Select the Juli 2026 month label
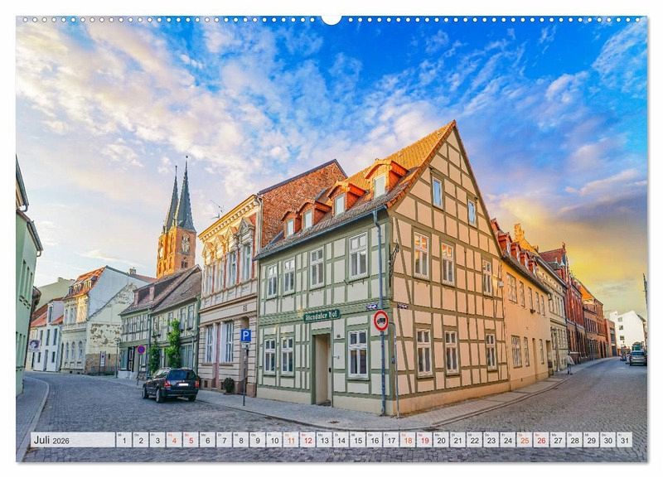The height and width of the screenshot is (478, 663). (51, 440)
